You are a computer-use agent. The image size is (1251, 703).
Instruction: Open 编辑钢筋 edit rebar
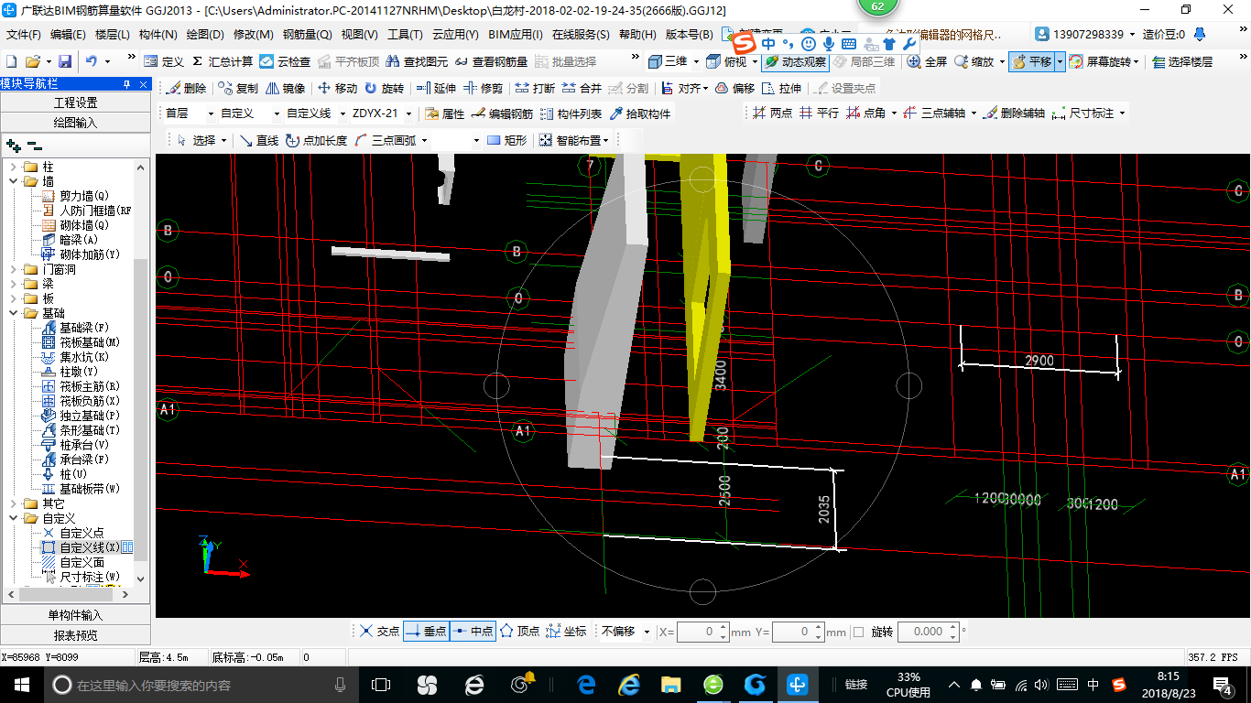[502, 114]
